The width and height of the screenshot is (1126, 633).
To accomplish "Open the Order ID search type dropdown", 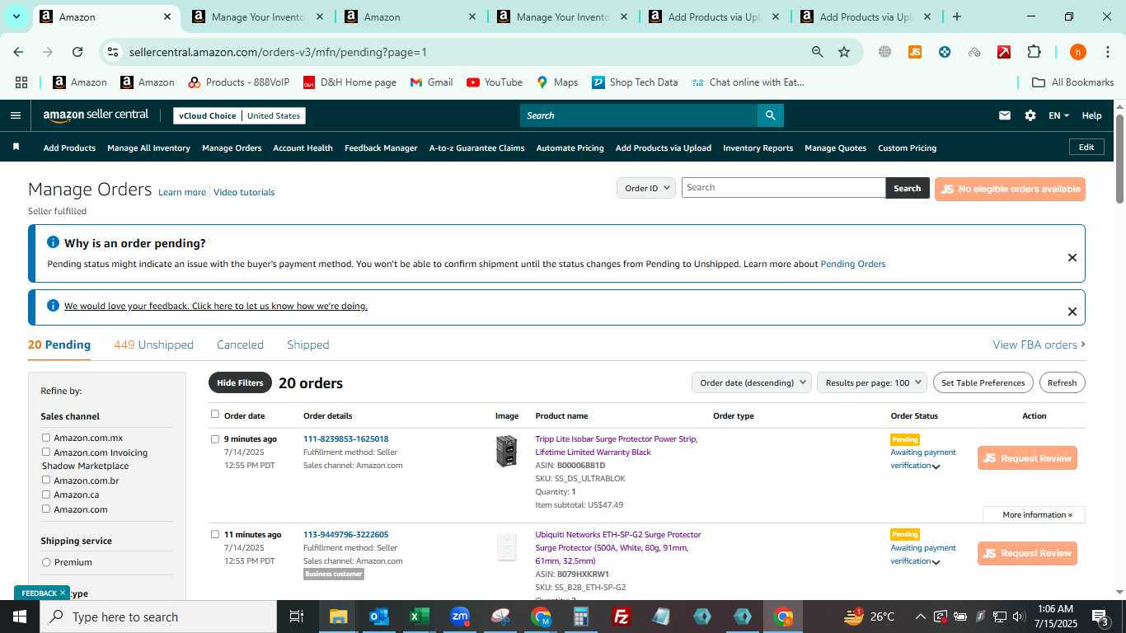I will pyautogui.click(x=646, y=188).
